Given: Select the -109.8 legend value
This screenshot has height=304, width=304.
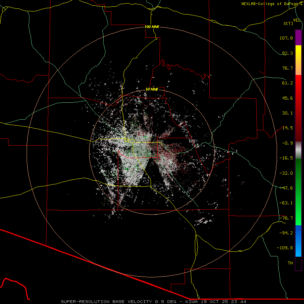Looking at the screenshot, I should (285, 248).
